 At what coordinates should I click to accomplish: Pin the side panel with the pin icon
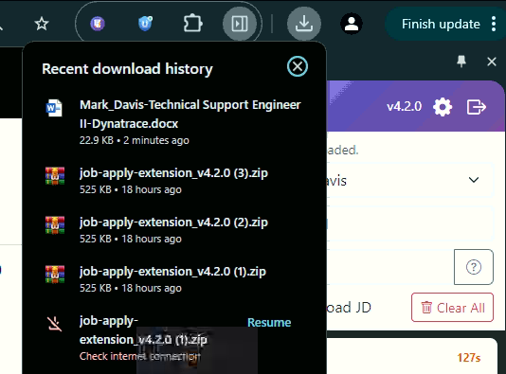pos(461,62)
